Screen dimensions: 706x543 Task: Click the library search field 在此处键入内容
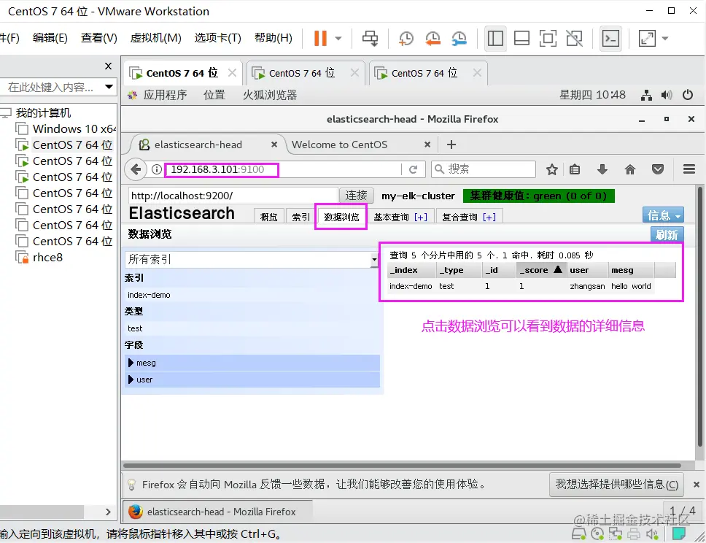(x=53, y=87)
